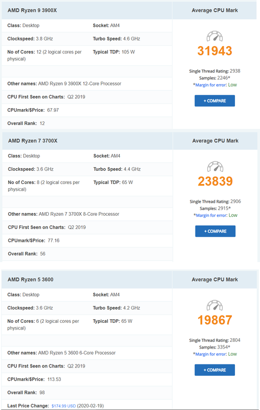Image resolution: width=260 pixels, height=410 pixels.
Task: Click Typical TDP: 105 W
Action: click(x=114, y=52)
